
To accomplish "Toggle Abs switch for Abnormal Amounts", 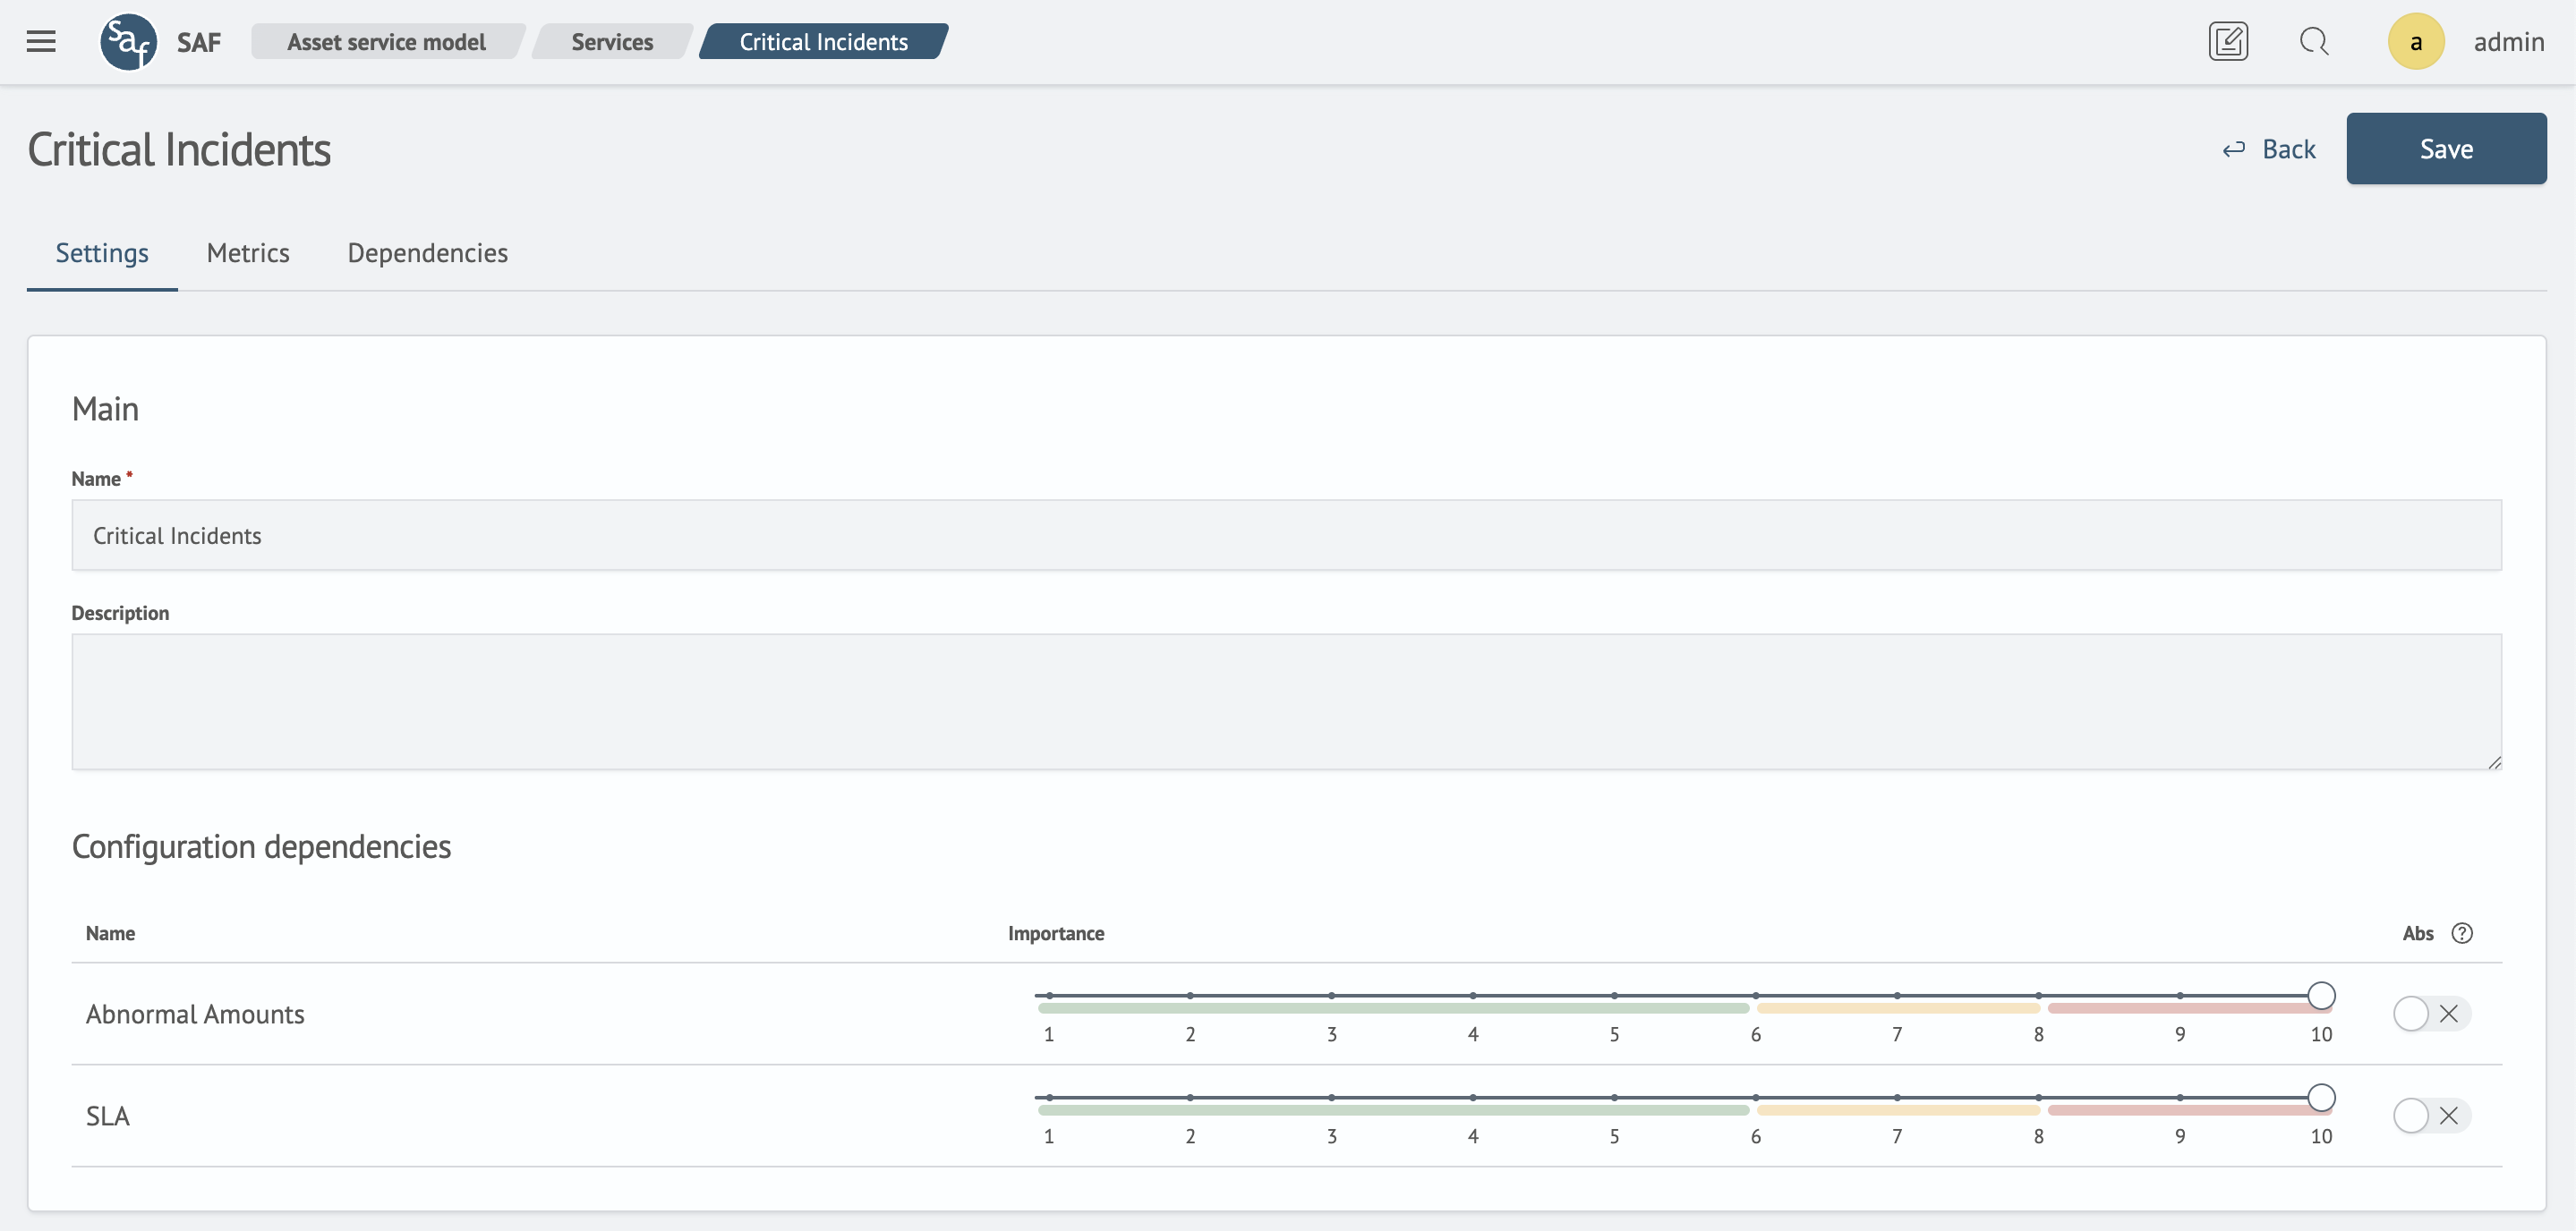I will (2431, 1014).
